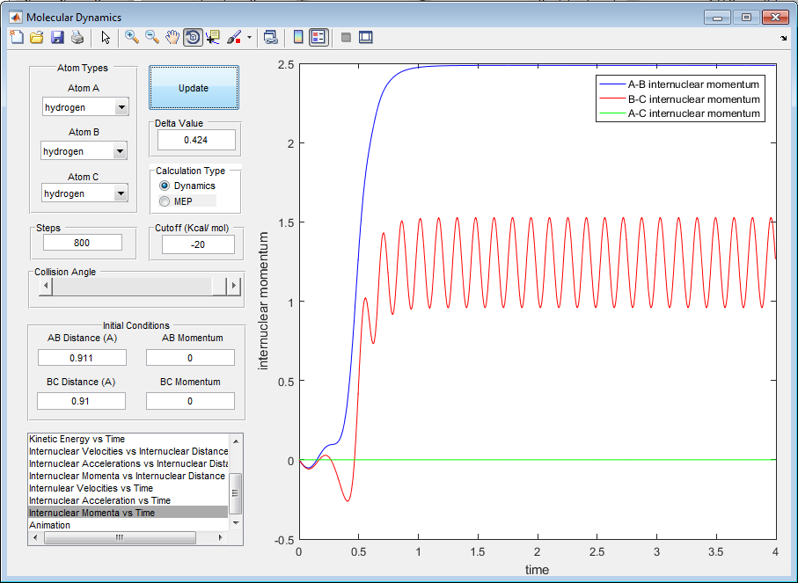Click the AB Distance field showing 0.911

pyautogui.click(x=82, y=358)
